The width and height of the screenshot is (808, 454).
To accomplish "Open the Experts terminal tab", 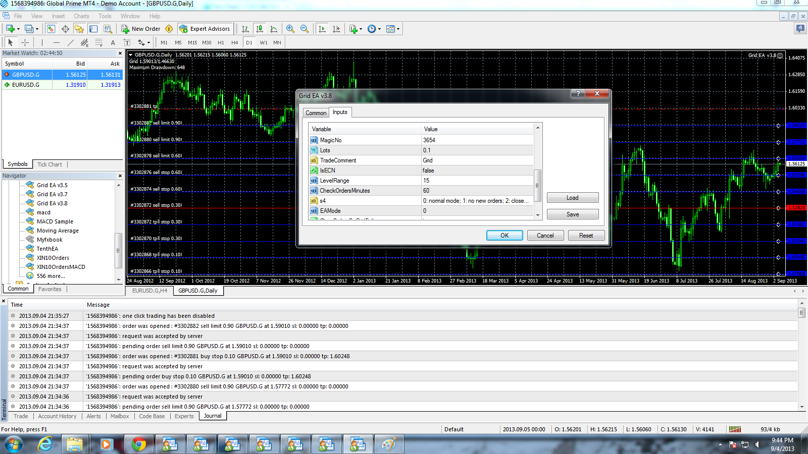I will [184, 416].
